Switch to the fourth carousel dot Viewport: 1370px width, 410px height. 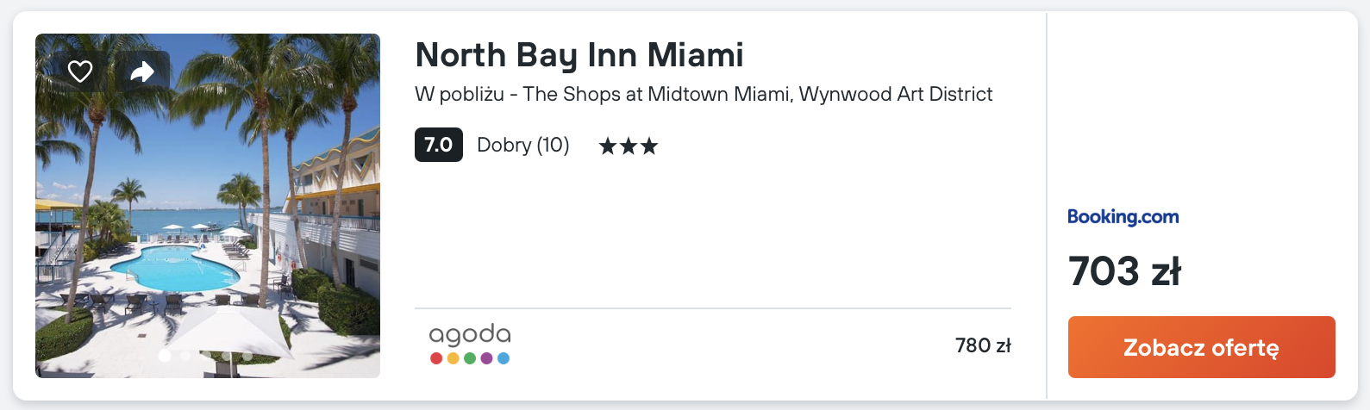(x=227, y=355)
